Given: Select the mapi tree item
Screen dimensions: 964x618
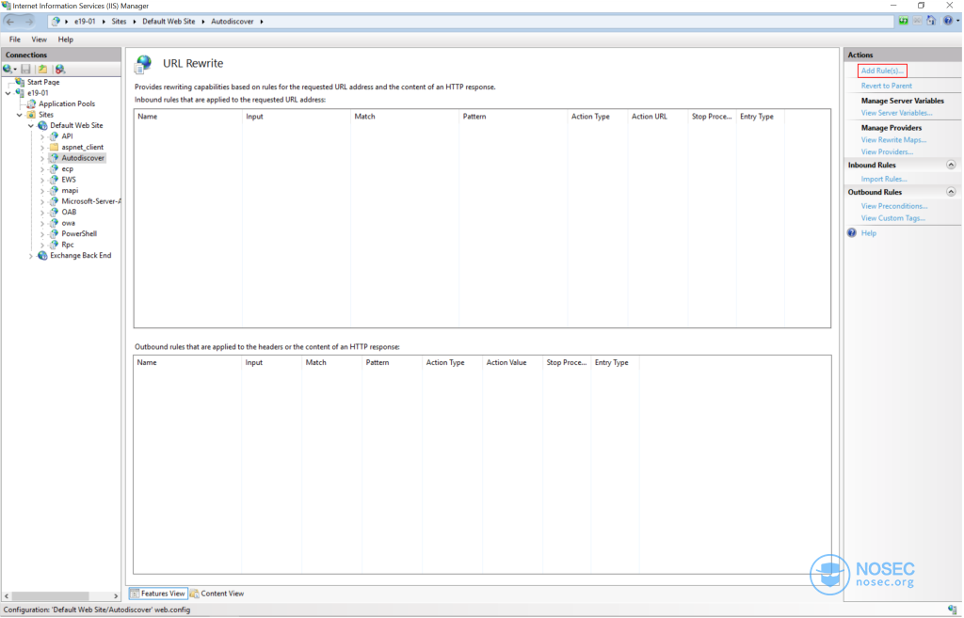Looking at the screenshot, I should coord(70,190).
